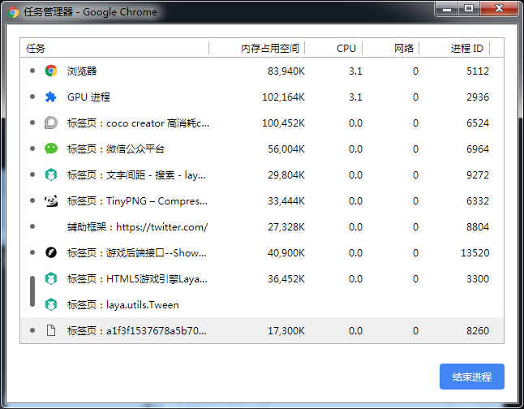524x409 pixels.
Task: Click the grouping bar beside the HTML5游戏引擎Laya rows
Action: 32,291
